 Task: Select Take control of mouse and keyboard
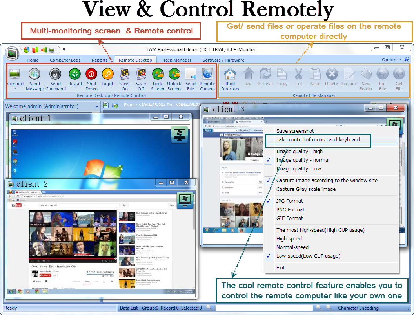tap(318, 140)
